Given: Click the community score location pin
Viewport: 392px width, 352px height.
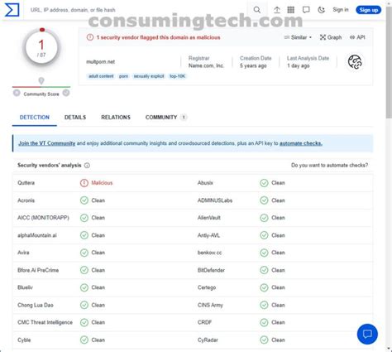Looking at the screenshot, I should click(x=41, y=81).
